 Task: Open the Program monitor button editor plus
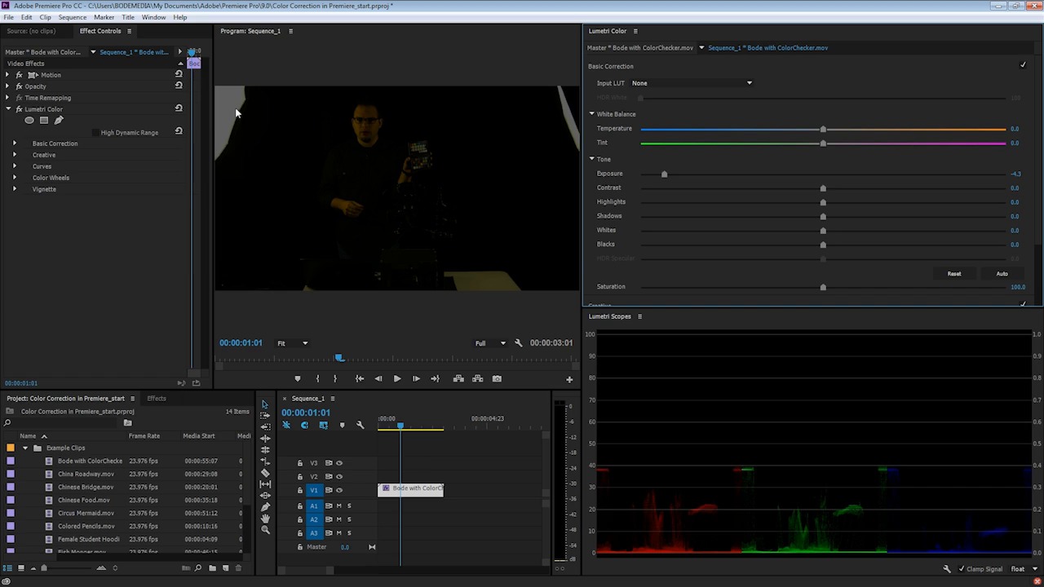(x=569, y=379)
